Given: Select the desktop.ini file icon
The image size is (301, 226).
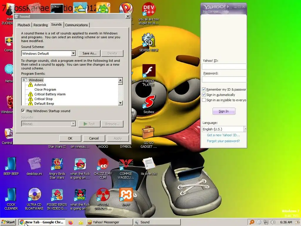Looking at the screenshot, I should click(34, 164).
